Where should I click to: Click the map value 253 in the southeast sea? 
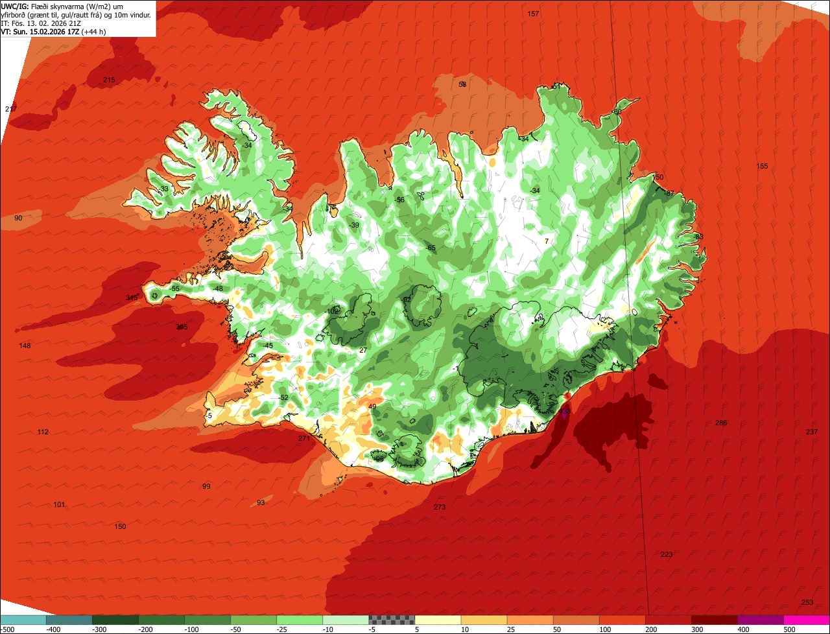(x=807, y=602)
